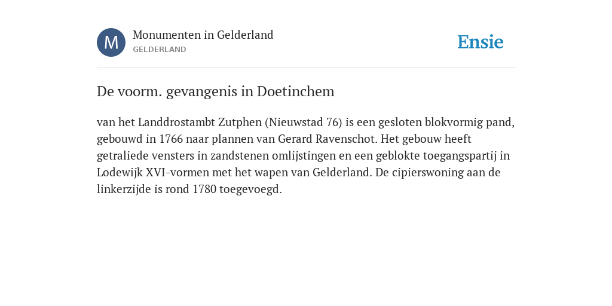Select the GELDERLAND category label
This screenshot has height=306, width=612.
(x=159, y=50)
